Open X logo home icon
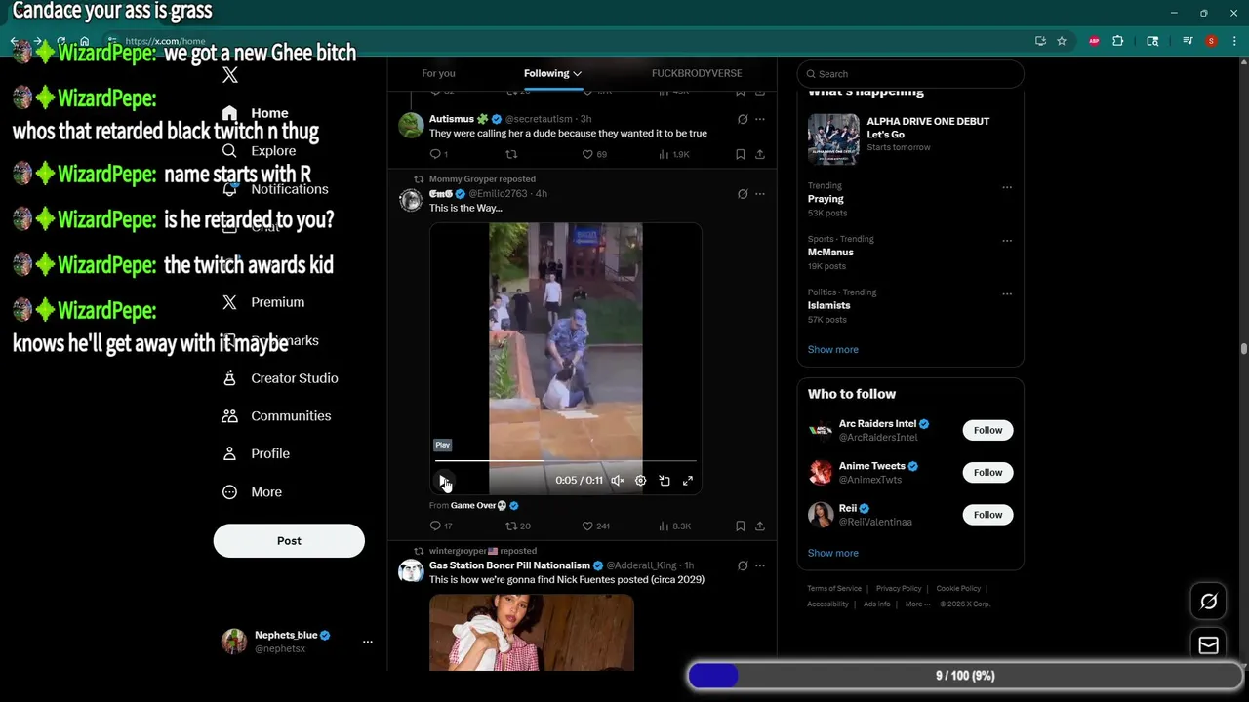The width and height of the screenshot is (1249, 702). click(229, 75)
